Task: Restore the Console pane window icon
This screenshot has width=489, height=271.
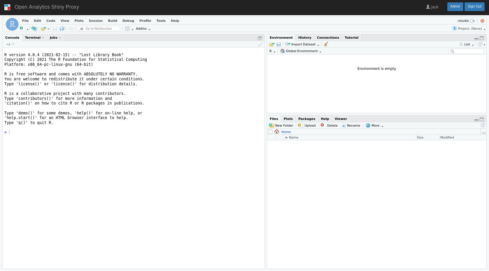Action: point(260,38)
